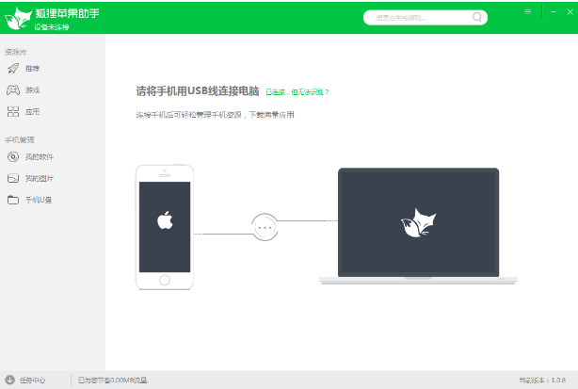Minimize the application window
This screenshot has width=578, height=389.
554,12
